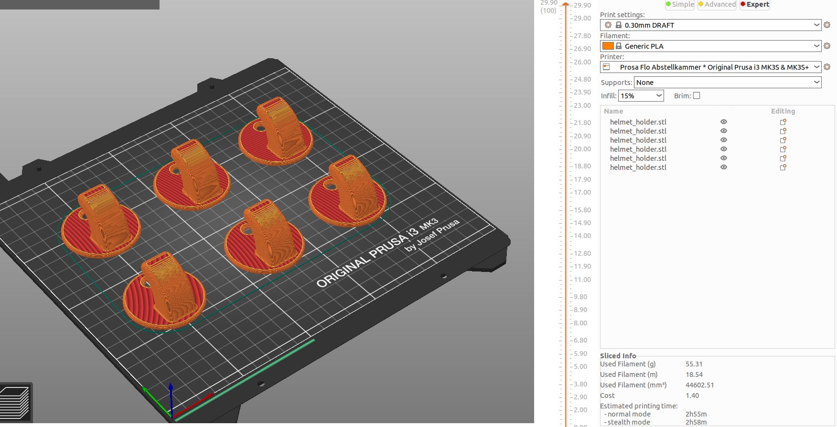Toggle eye icon on third helmet_holder.stl row
The height and width of the screenshot is (427, 837).
(724, 140)
